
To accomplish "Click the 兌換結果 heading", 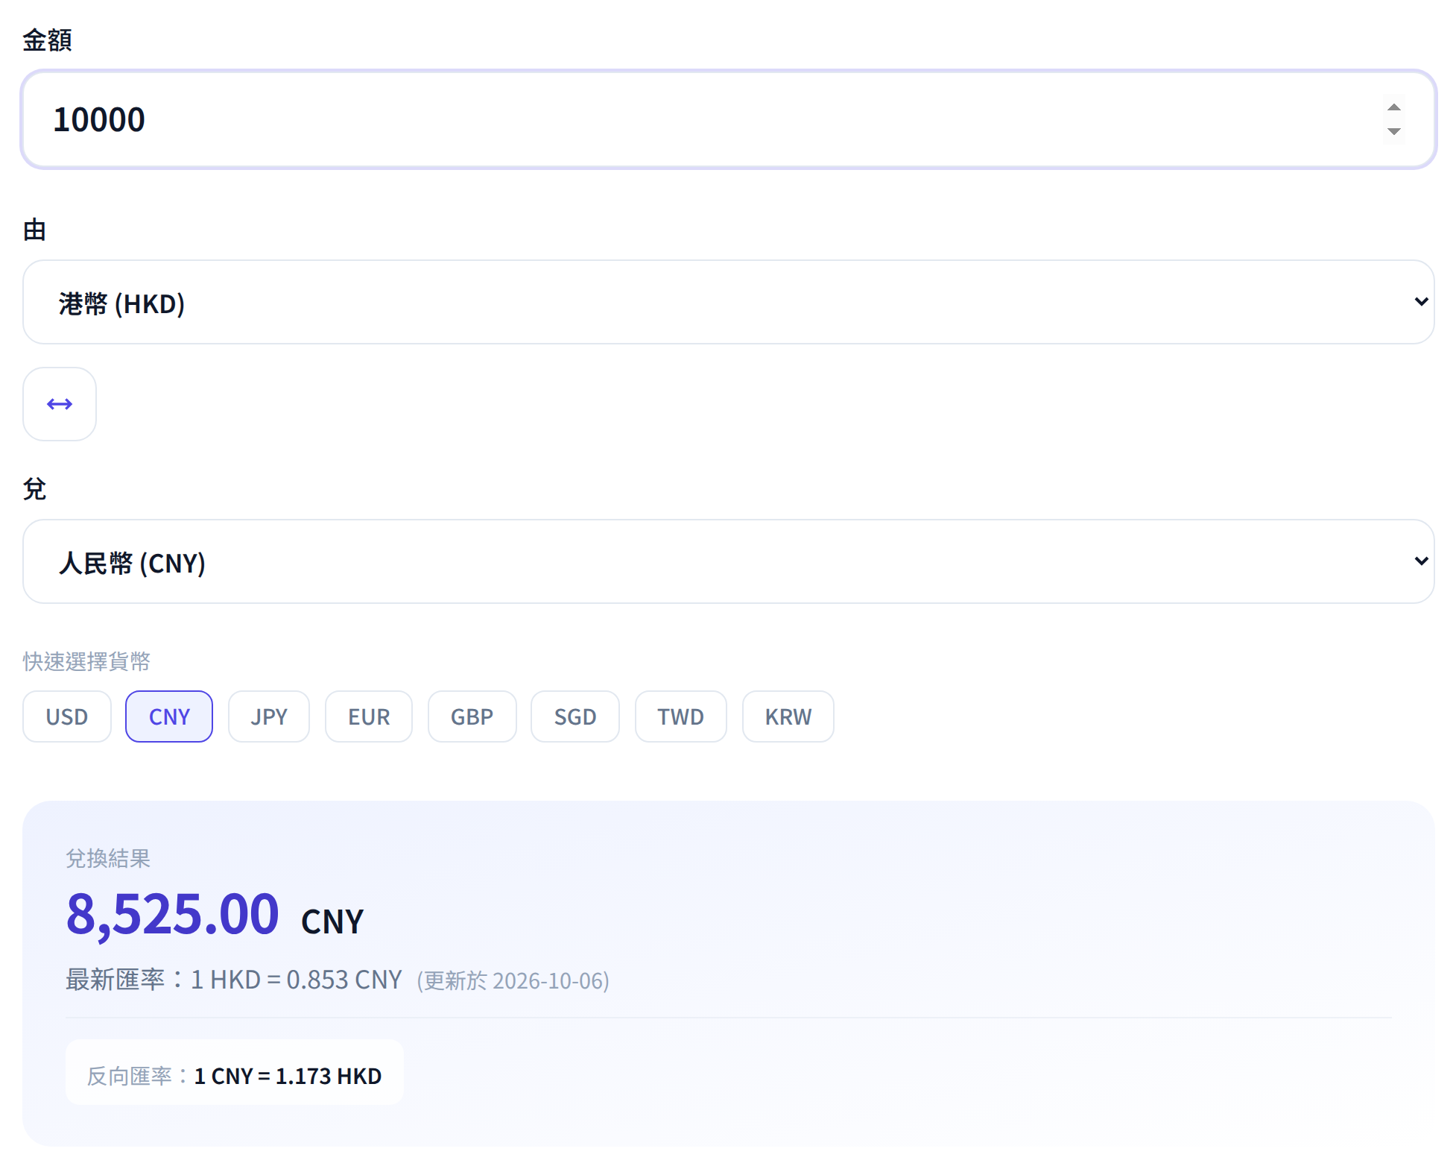I will click(108, 858).
